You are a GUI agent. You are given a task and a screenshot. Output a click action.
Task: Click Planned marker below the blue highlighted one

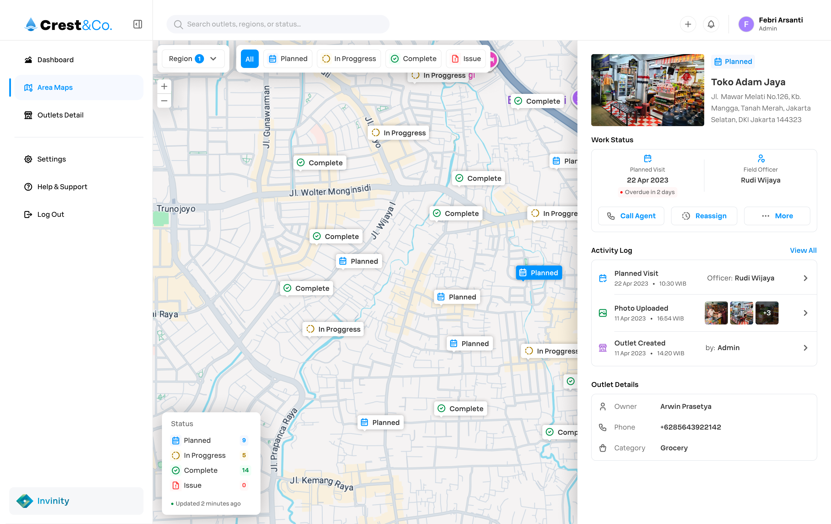(457, 297)
